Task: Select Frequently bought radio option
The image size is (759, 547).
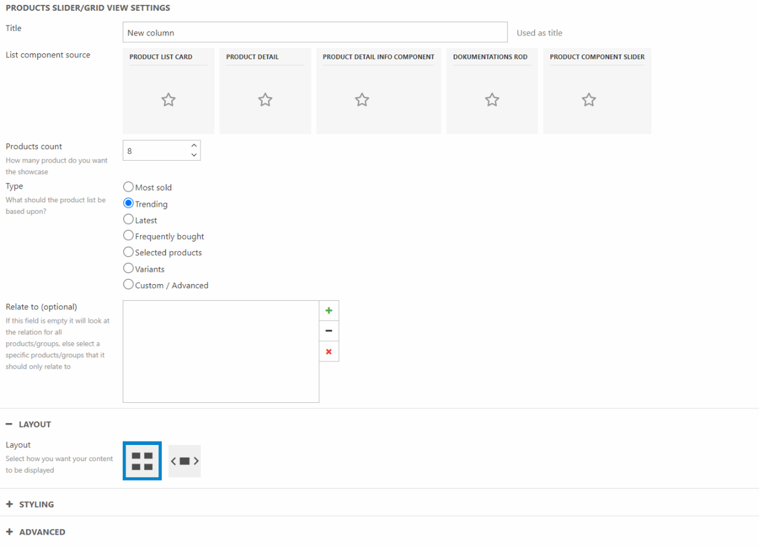Action: point(129,236)
